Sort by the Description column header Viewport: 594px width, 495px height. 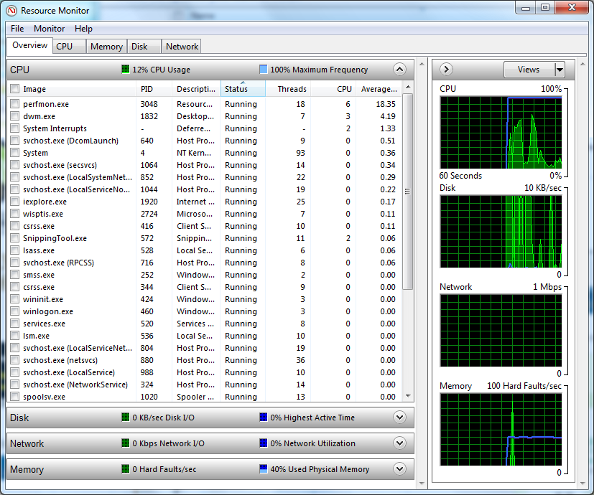(x=196, y=89)
